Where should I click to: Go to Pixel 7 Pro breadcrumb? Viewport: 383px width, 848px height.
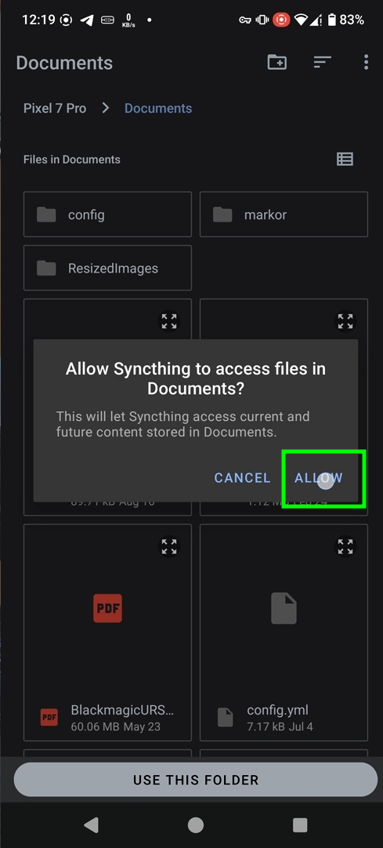[x=55, y=108]
